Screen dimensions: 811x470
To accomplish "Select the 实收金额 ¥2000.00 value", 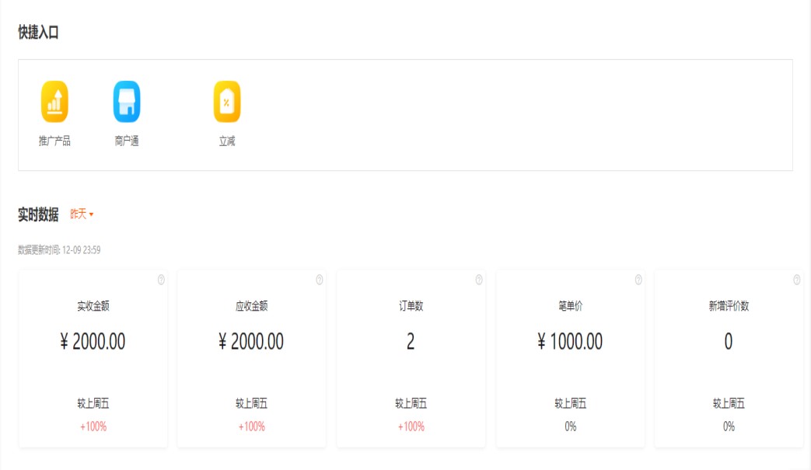I will coord(93,342).
